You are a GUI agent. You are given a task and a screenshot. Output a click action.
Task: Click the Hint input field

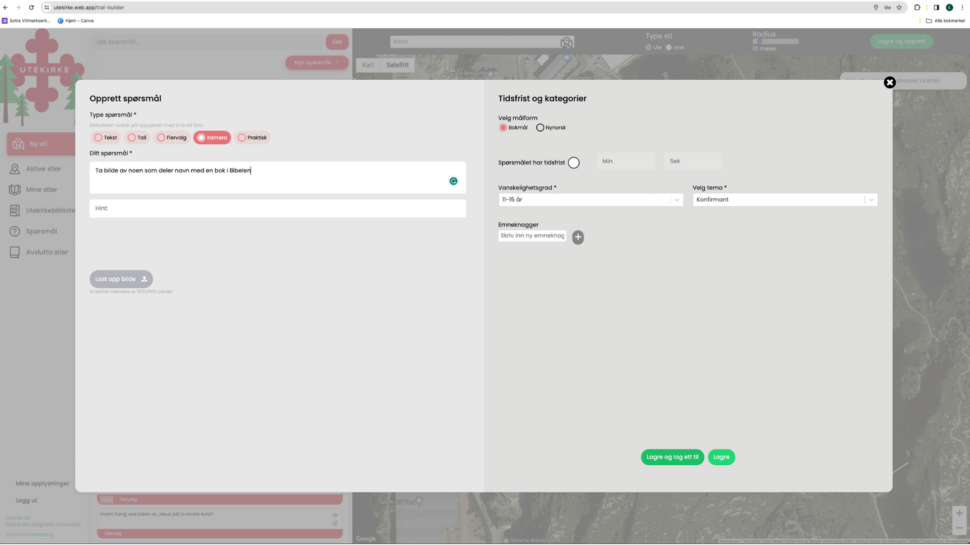(277, 208)
